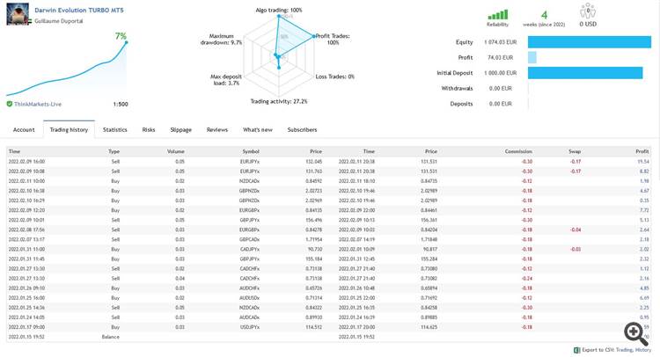Click the 114.512 open price cell

[x=314, y=327]
